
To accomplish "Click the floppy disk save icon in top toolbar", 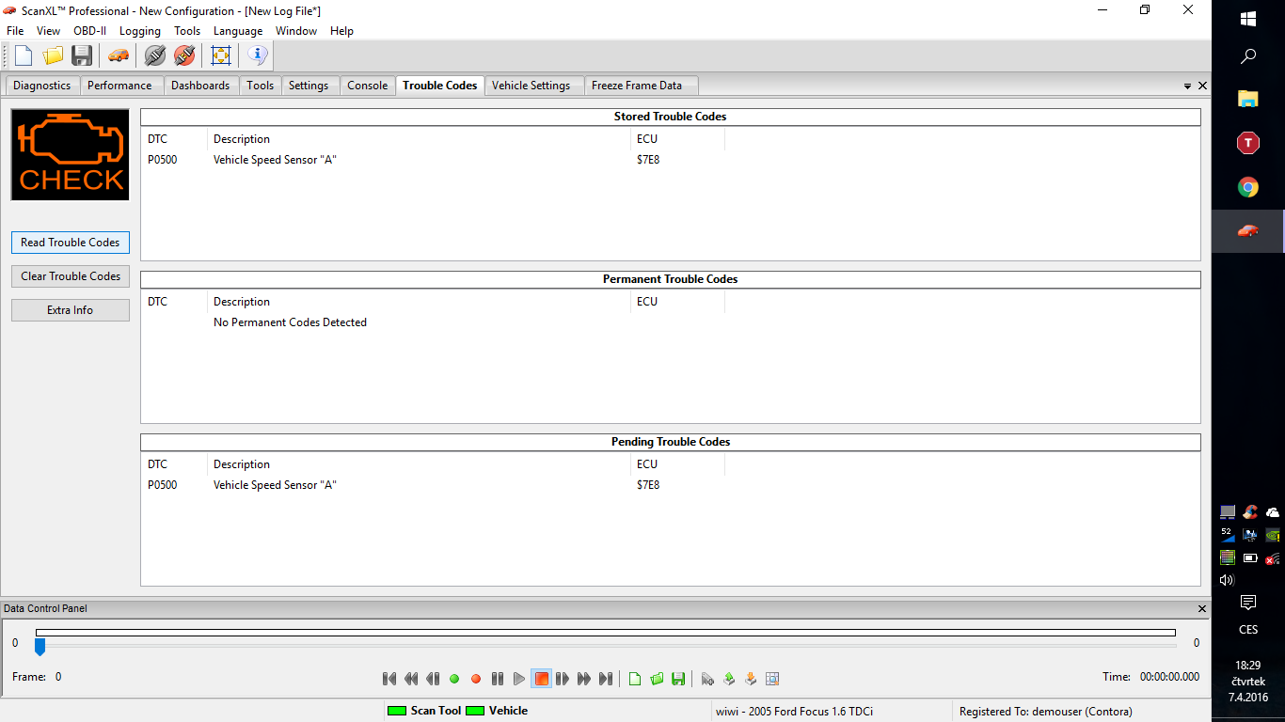I will 82,55.
